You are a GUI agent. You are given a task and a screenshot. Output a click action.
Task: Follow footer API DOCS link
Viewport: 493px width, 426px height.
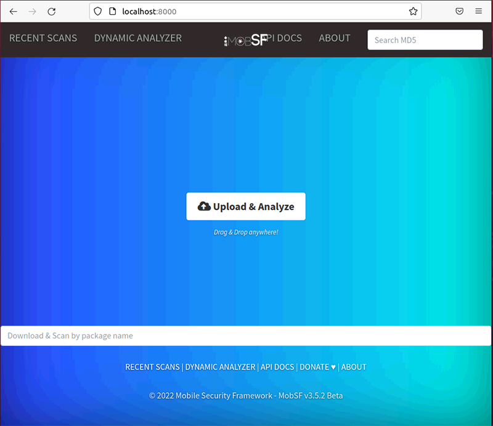(x=277, y=367)
